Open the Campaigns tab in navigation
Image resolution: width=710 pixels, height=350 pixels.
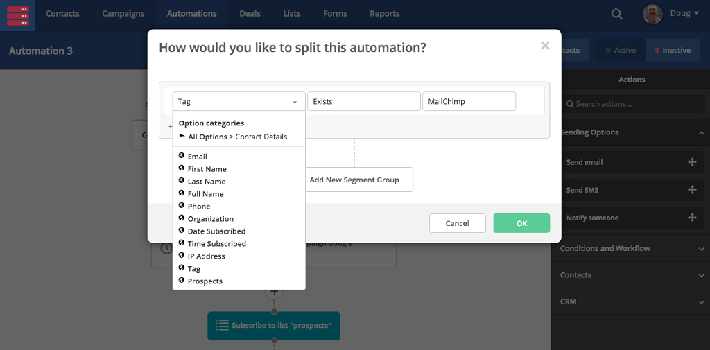pyautogui.click(x=123, y=14)
